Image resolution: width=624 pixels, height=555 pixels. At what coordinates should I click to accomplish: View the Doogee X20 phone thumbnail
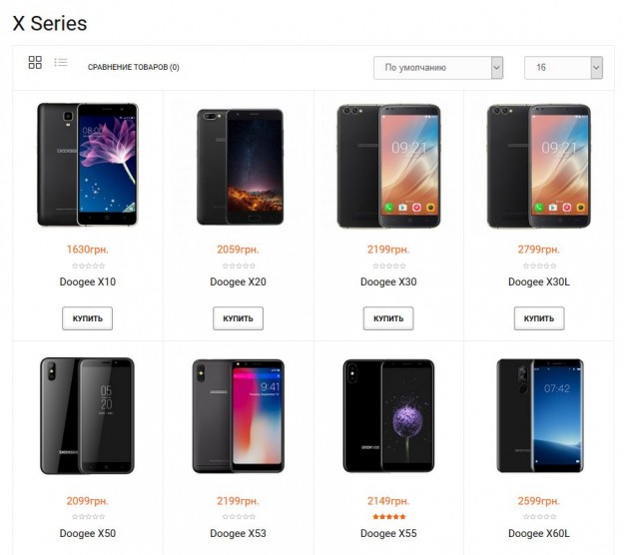pyautogui.click(x=240, y=167)
